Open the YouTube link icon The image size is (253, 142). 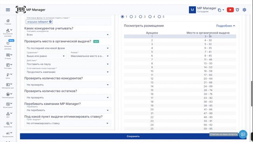click(x=230, y=10)
